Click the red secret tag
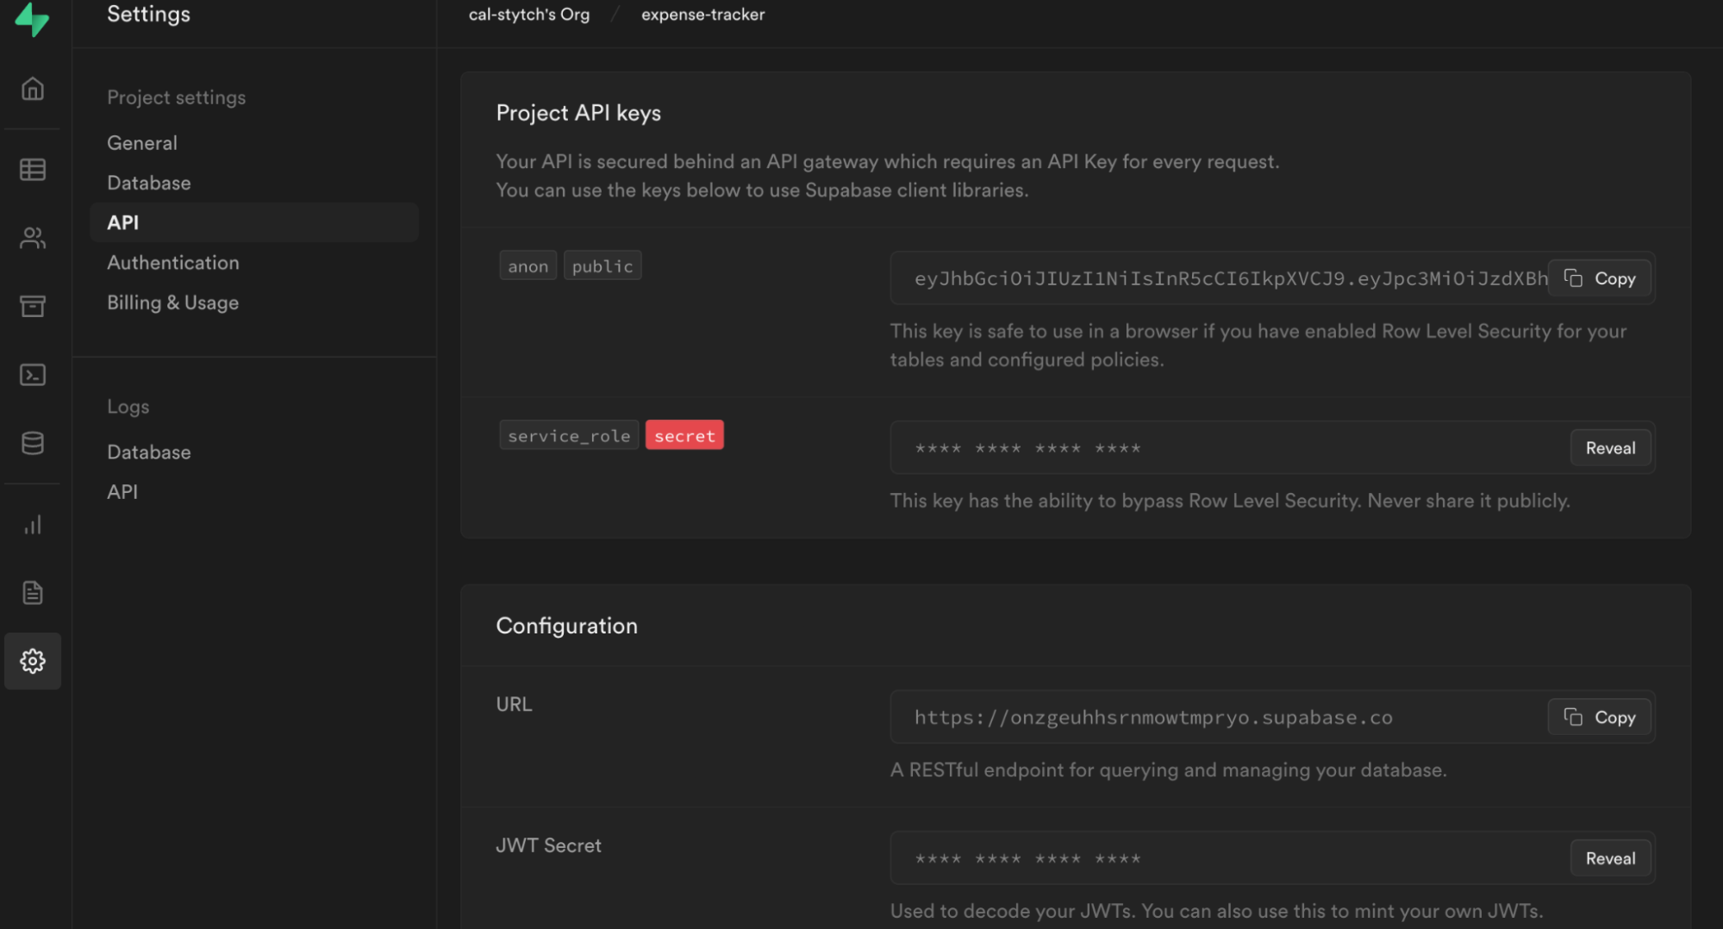This screenshot has height=929, width=1723. pos(684,435)
